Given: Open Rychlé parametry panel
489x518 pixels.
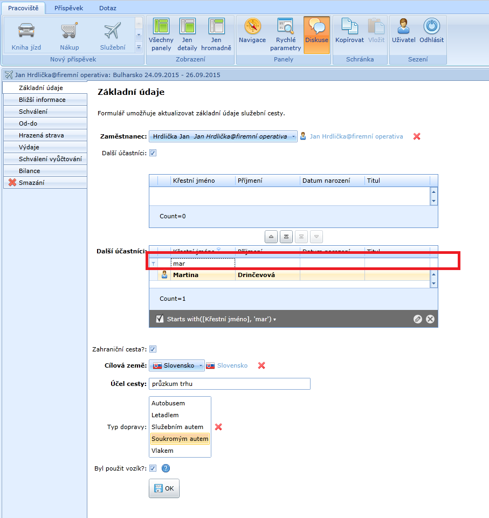Looking at the screenshot, I should point(285,34).
